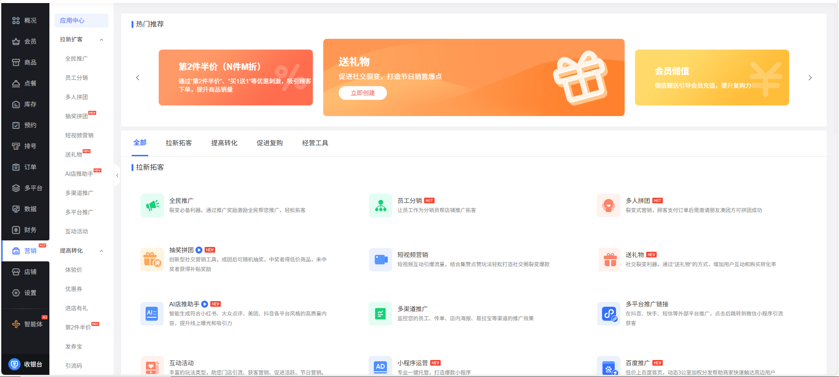Open 优惠券 in the sidebar
839x377 pixels.
73,289
